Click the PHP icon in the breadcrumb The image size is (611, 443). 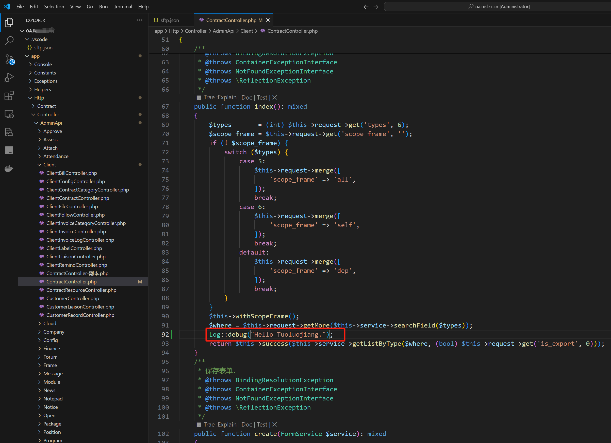[263, 31]
